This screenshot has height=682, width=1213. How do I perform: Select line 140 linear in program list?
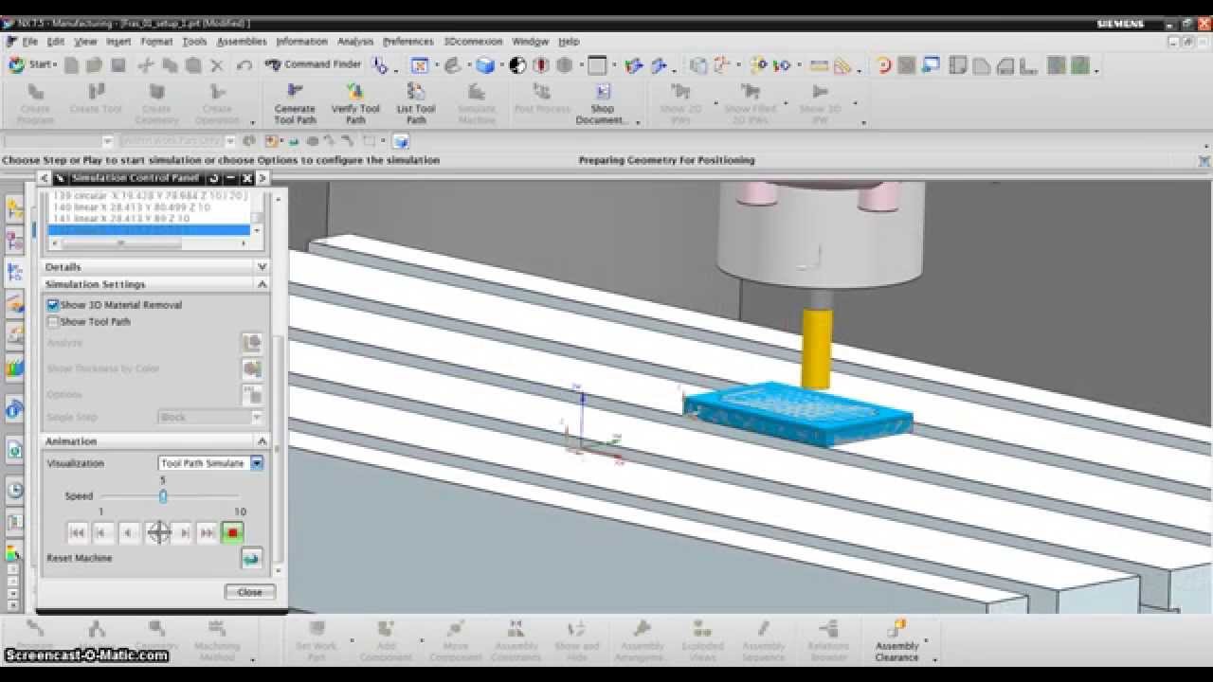coord(149,206)
